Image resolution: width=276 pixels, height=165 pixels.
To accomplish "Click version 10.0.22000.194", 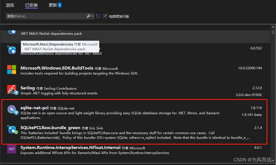I will pos(250,68).
